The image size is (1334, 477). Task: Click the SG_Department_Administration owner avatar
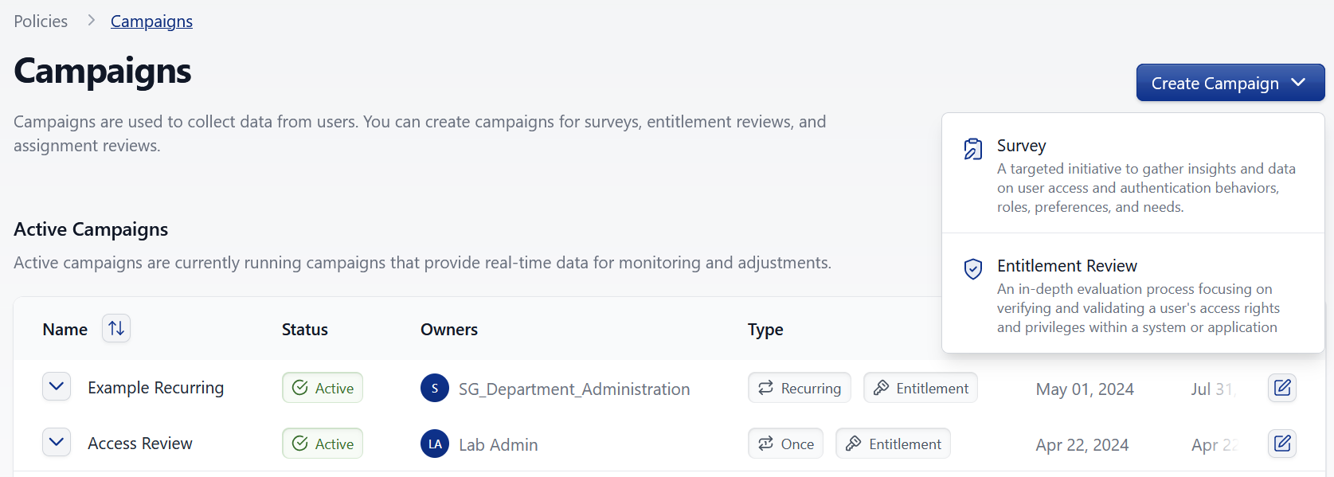435,389
